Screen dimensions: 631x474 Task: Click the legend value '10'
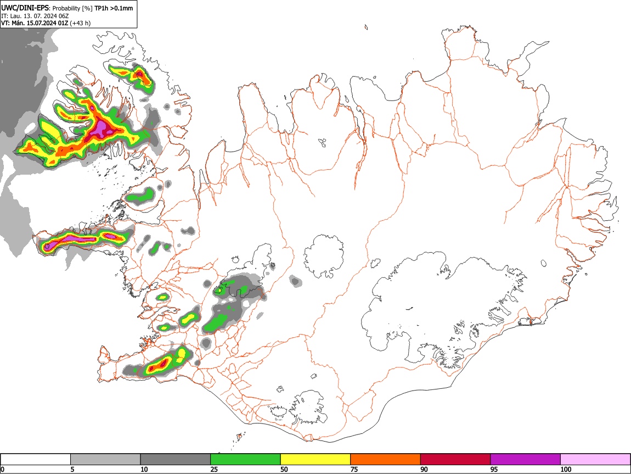[x=144, y=469]
